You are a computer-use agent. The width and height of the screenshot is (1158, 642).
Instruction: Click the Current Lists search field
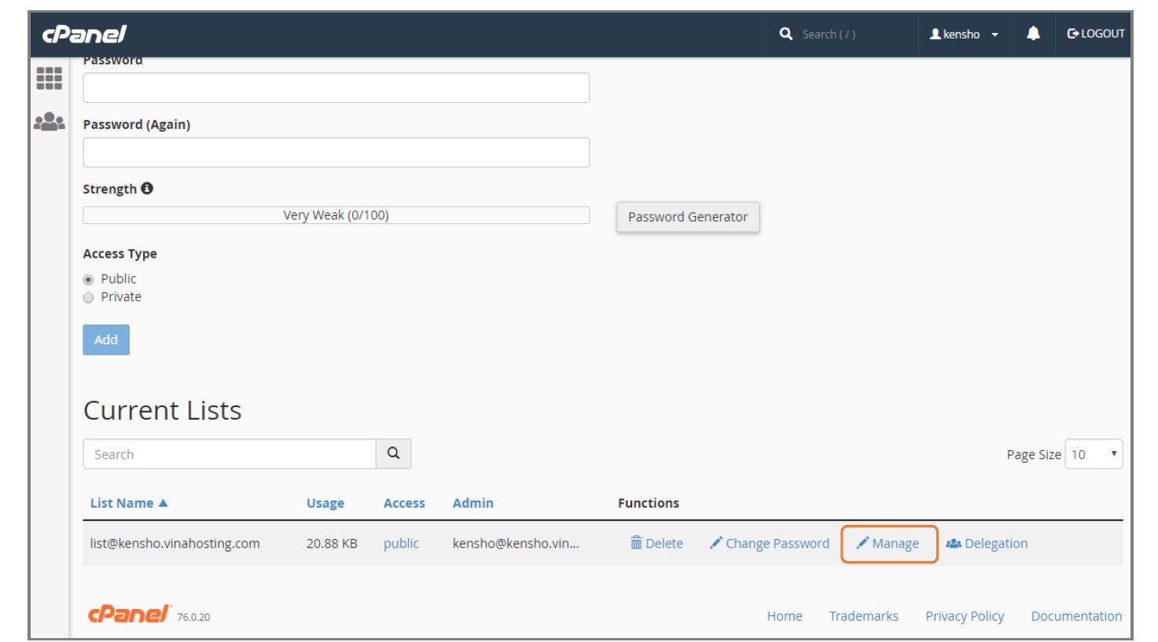(230, 453)
